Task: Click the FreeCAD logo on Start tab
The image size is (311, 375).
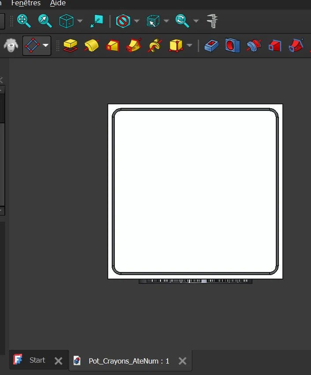Action: 18,359
